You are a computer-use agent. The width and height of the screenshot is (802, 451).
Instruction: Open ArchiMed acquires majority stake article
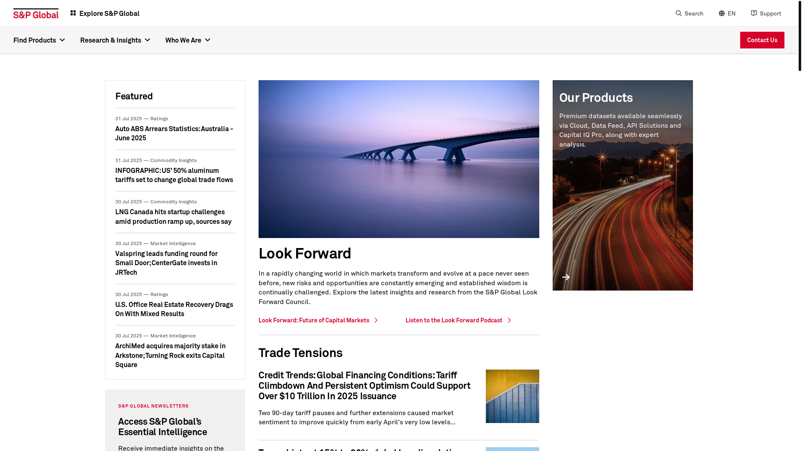[x=170, y=355]
